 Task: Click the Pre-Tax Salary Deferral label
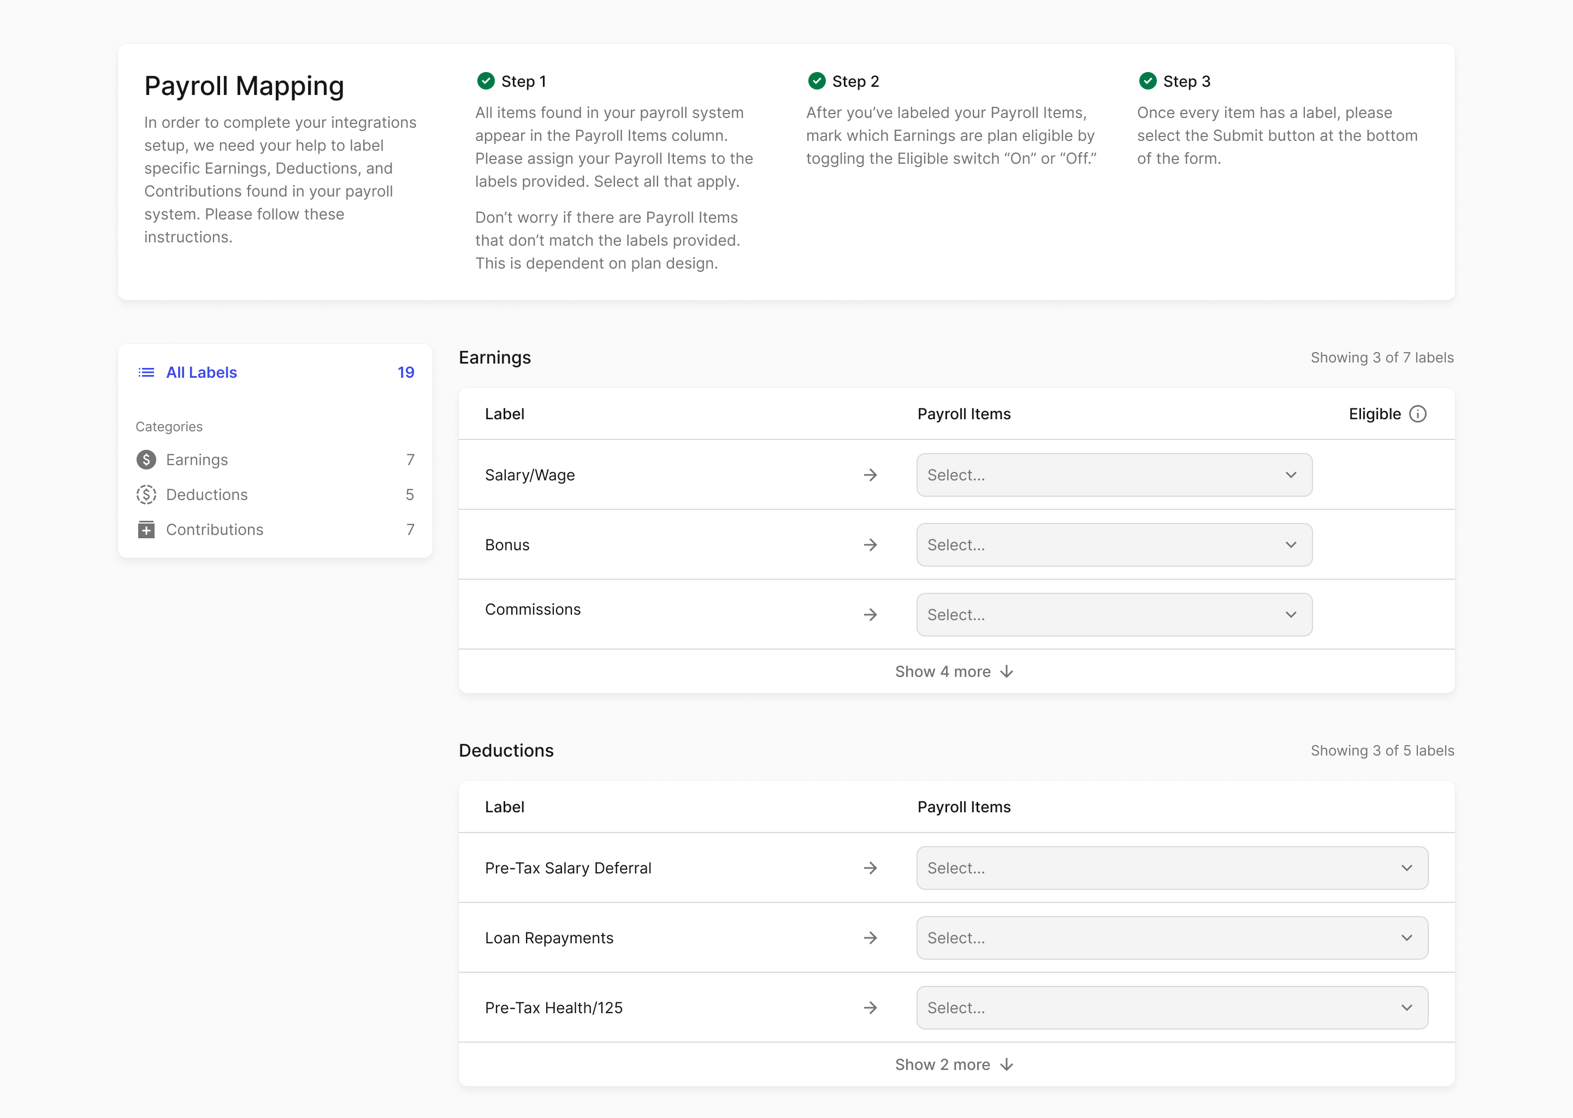point(567,868)
